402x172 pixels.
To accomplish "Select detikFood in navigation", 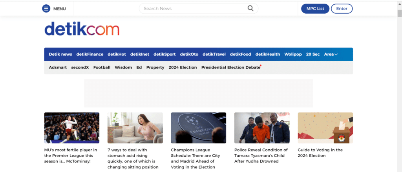I will click(x=241, y=54).
